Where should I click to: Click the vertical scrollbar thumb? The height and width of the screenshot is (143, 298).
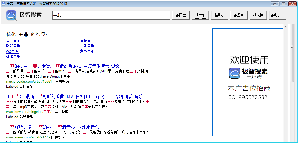tap(292, 53)
